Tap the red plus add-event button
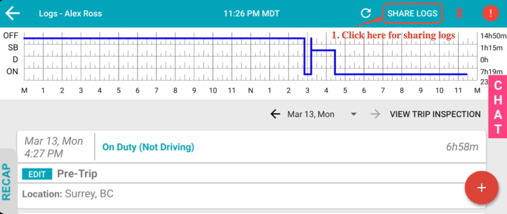This screenshot has width=507, height=214. point(481,188)
